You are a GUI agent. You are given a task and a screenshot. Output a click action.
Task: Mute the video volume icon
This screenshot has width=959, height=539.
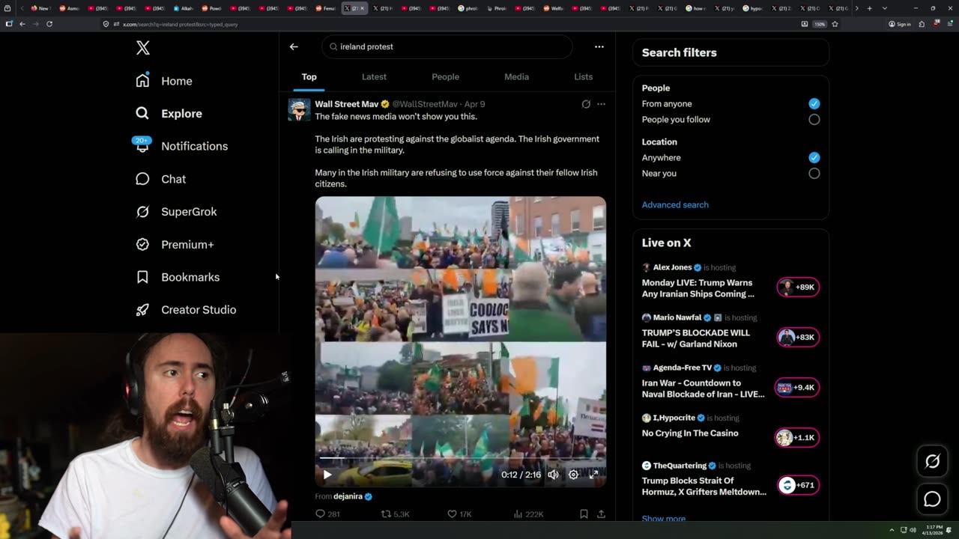[553, 475]
